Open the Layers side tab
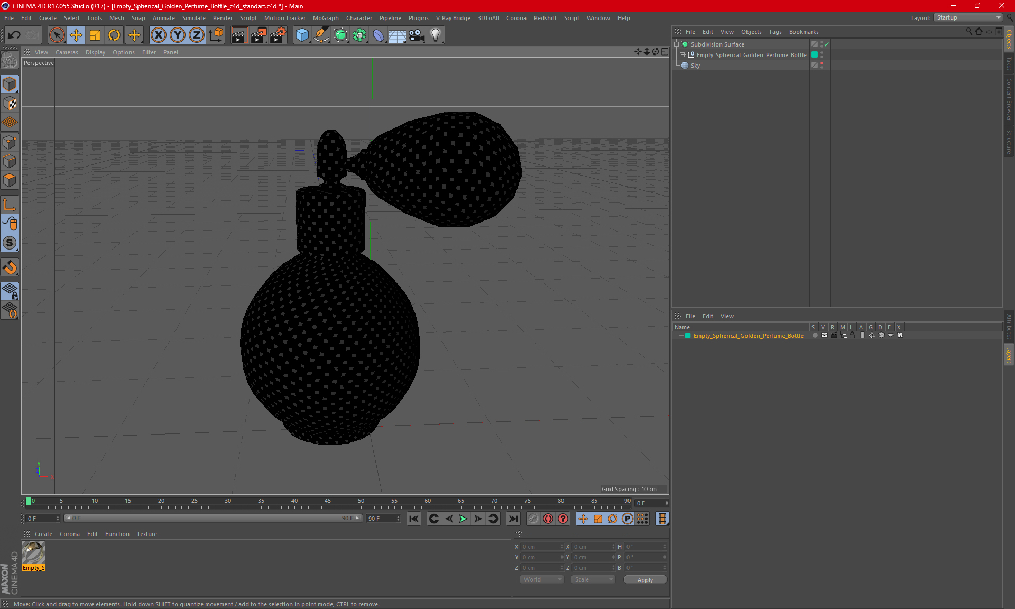This screenshot has height=609, width=1015. [x=1009, y=355]
